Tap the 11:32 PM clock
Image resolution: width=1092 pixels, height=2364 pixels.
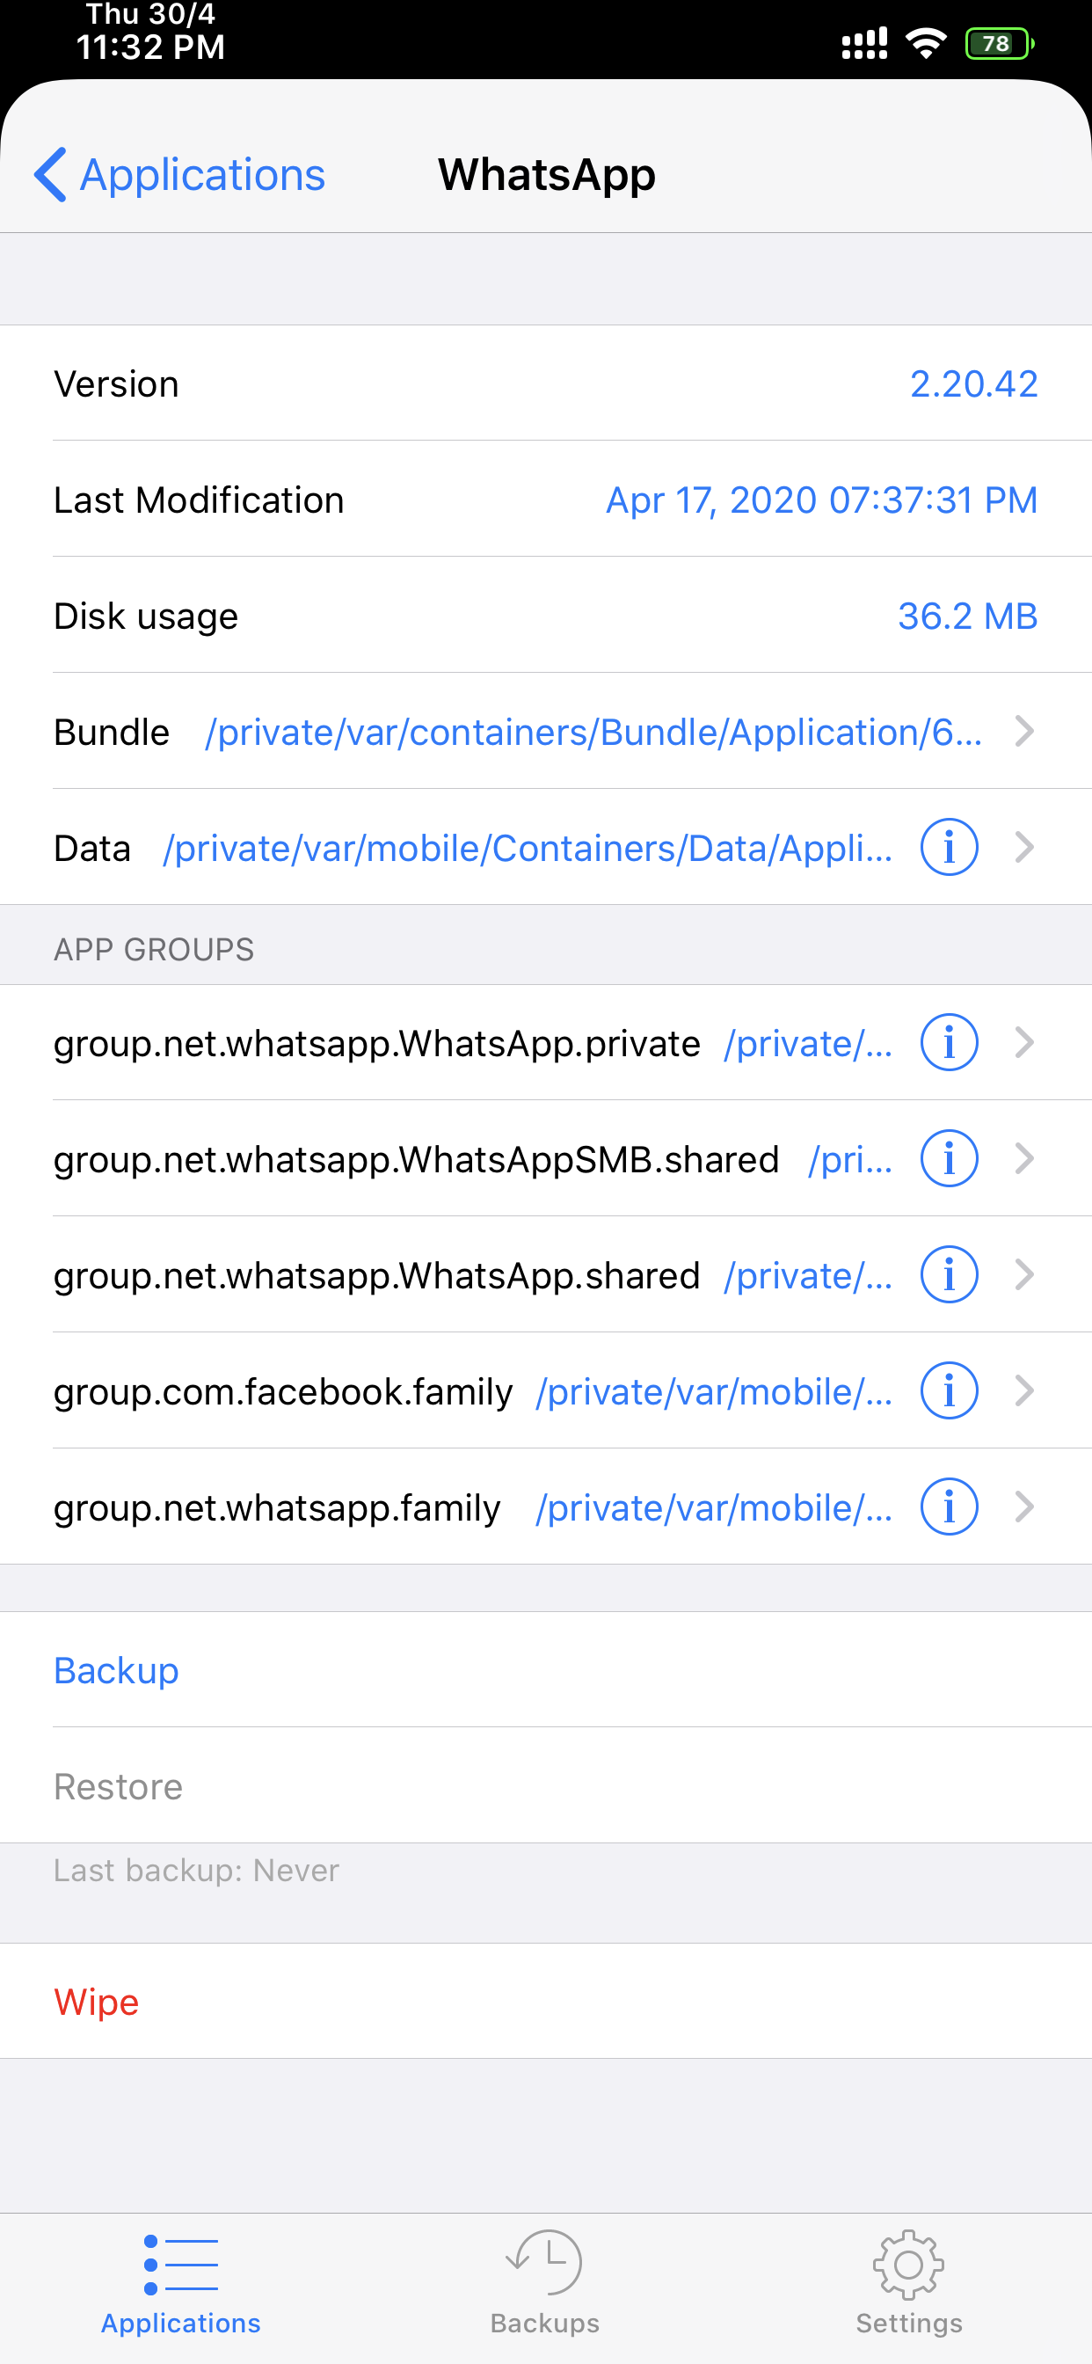pyautogui.click(x=150, y=46)
